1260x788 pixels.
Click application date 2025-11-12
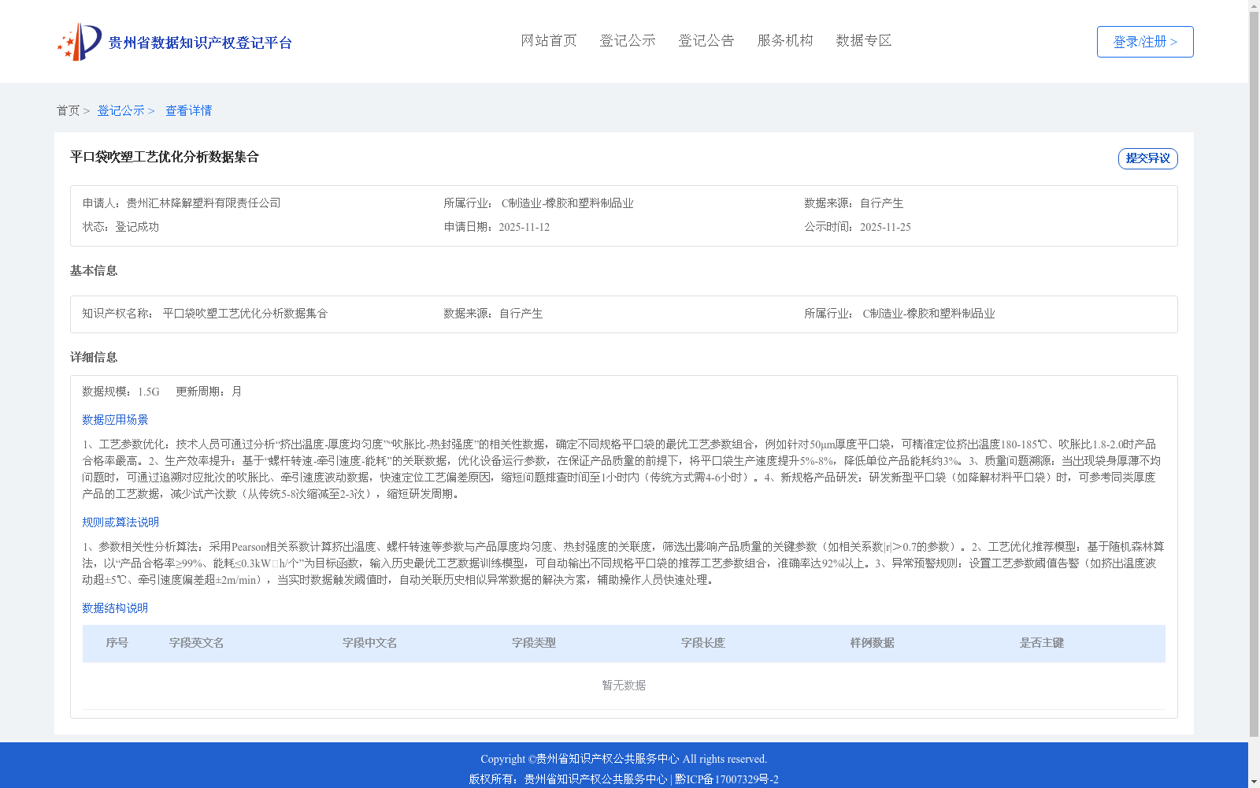pos(524,227)
